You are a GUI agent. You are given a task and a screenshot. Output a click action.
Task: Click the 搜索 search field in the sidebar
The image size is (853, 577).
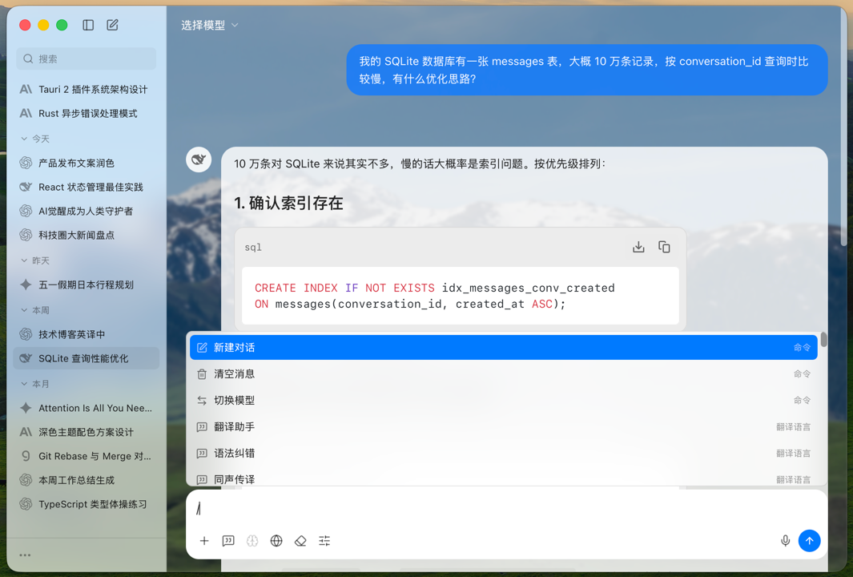point(86,59)
